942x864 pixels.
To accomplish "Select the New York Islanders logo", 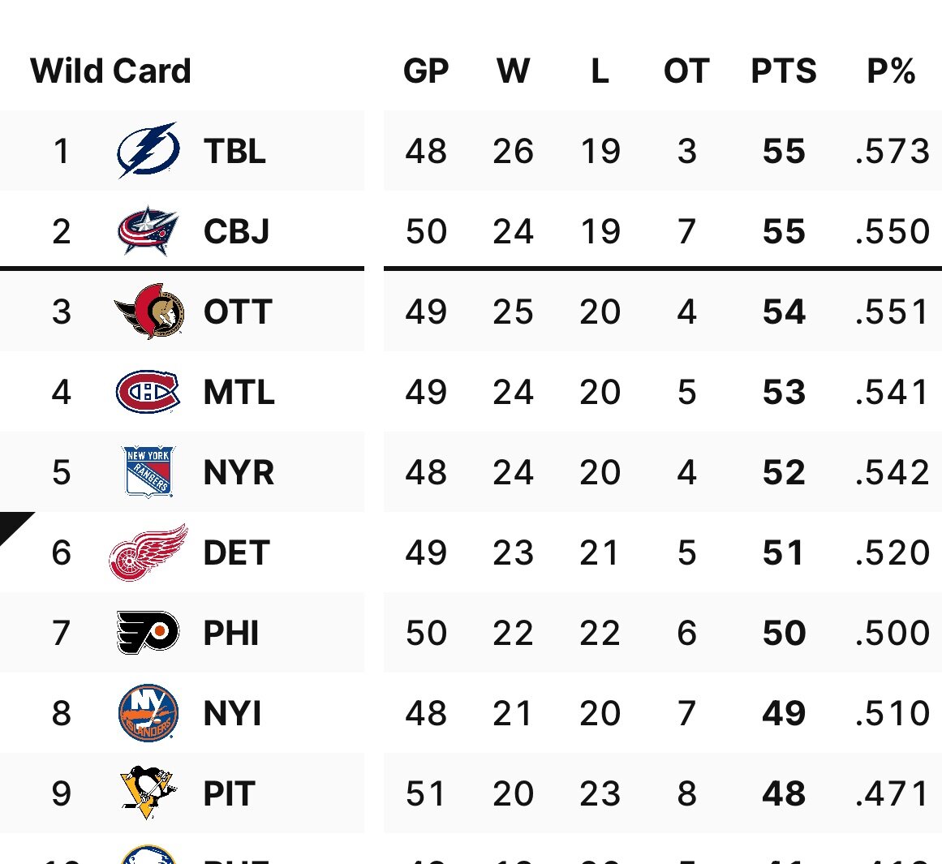I will coord(148,713).
